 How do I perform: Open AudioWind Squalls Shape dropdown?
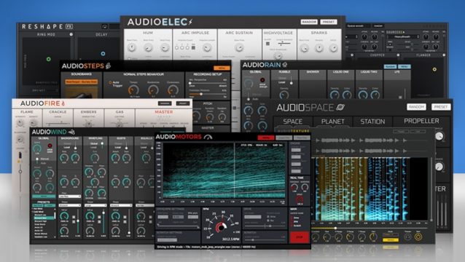coord(145,205)
